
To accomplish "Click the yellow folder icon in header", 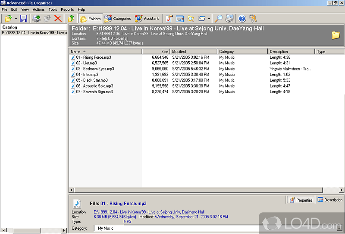I will tap(336, 35).
